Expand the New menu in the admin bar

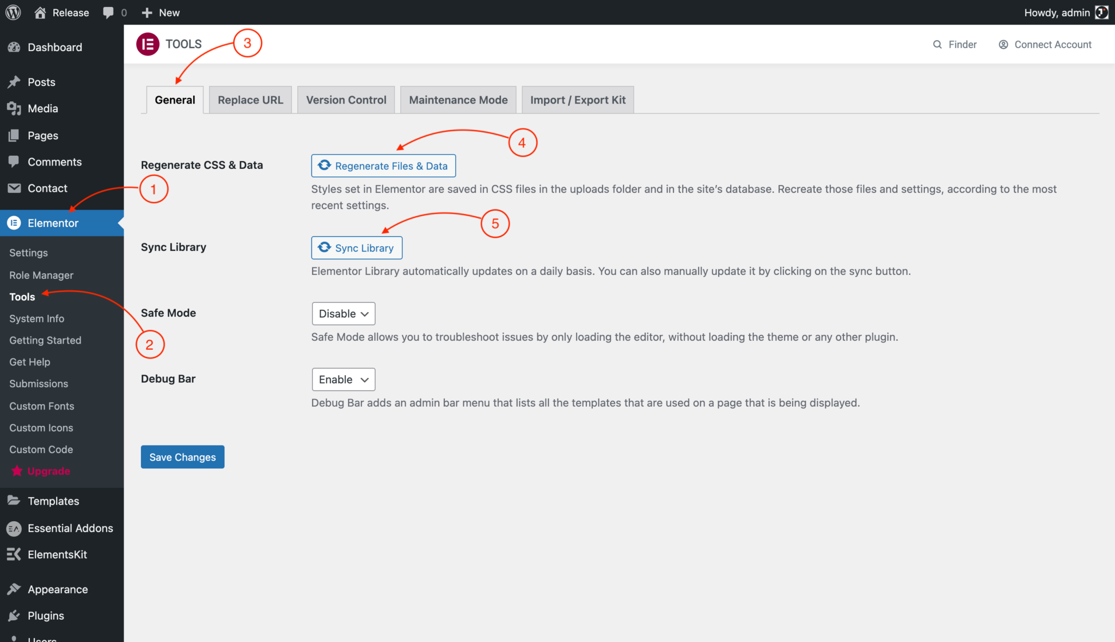[160, 12]
